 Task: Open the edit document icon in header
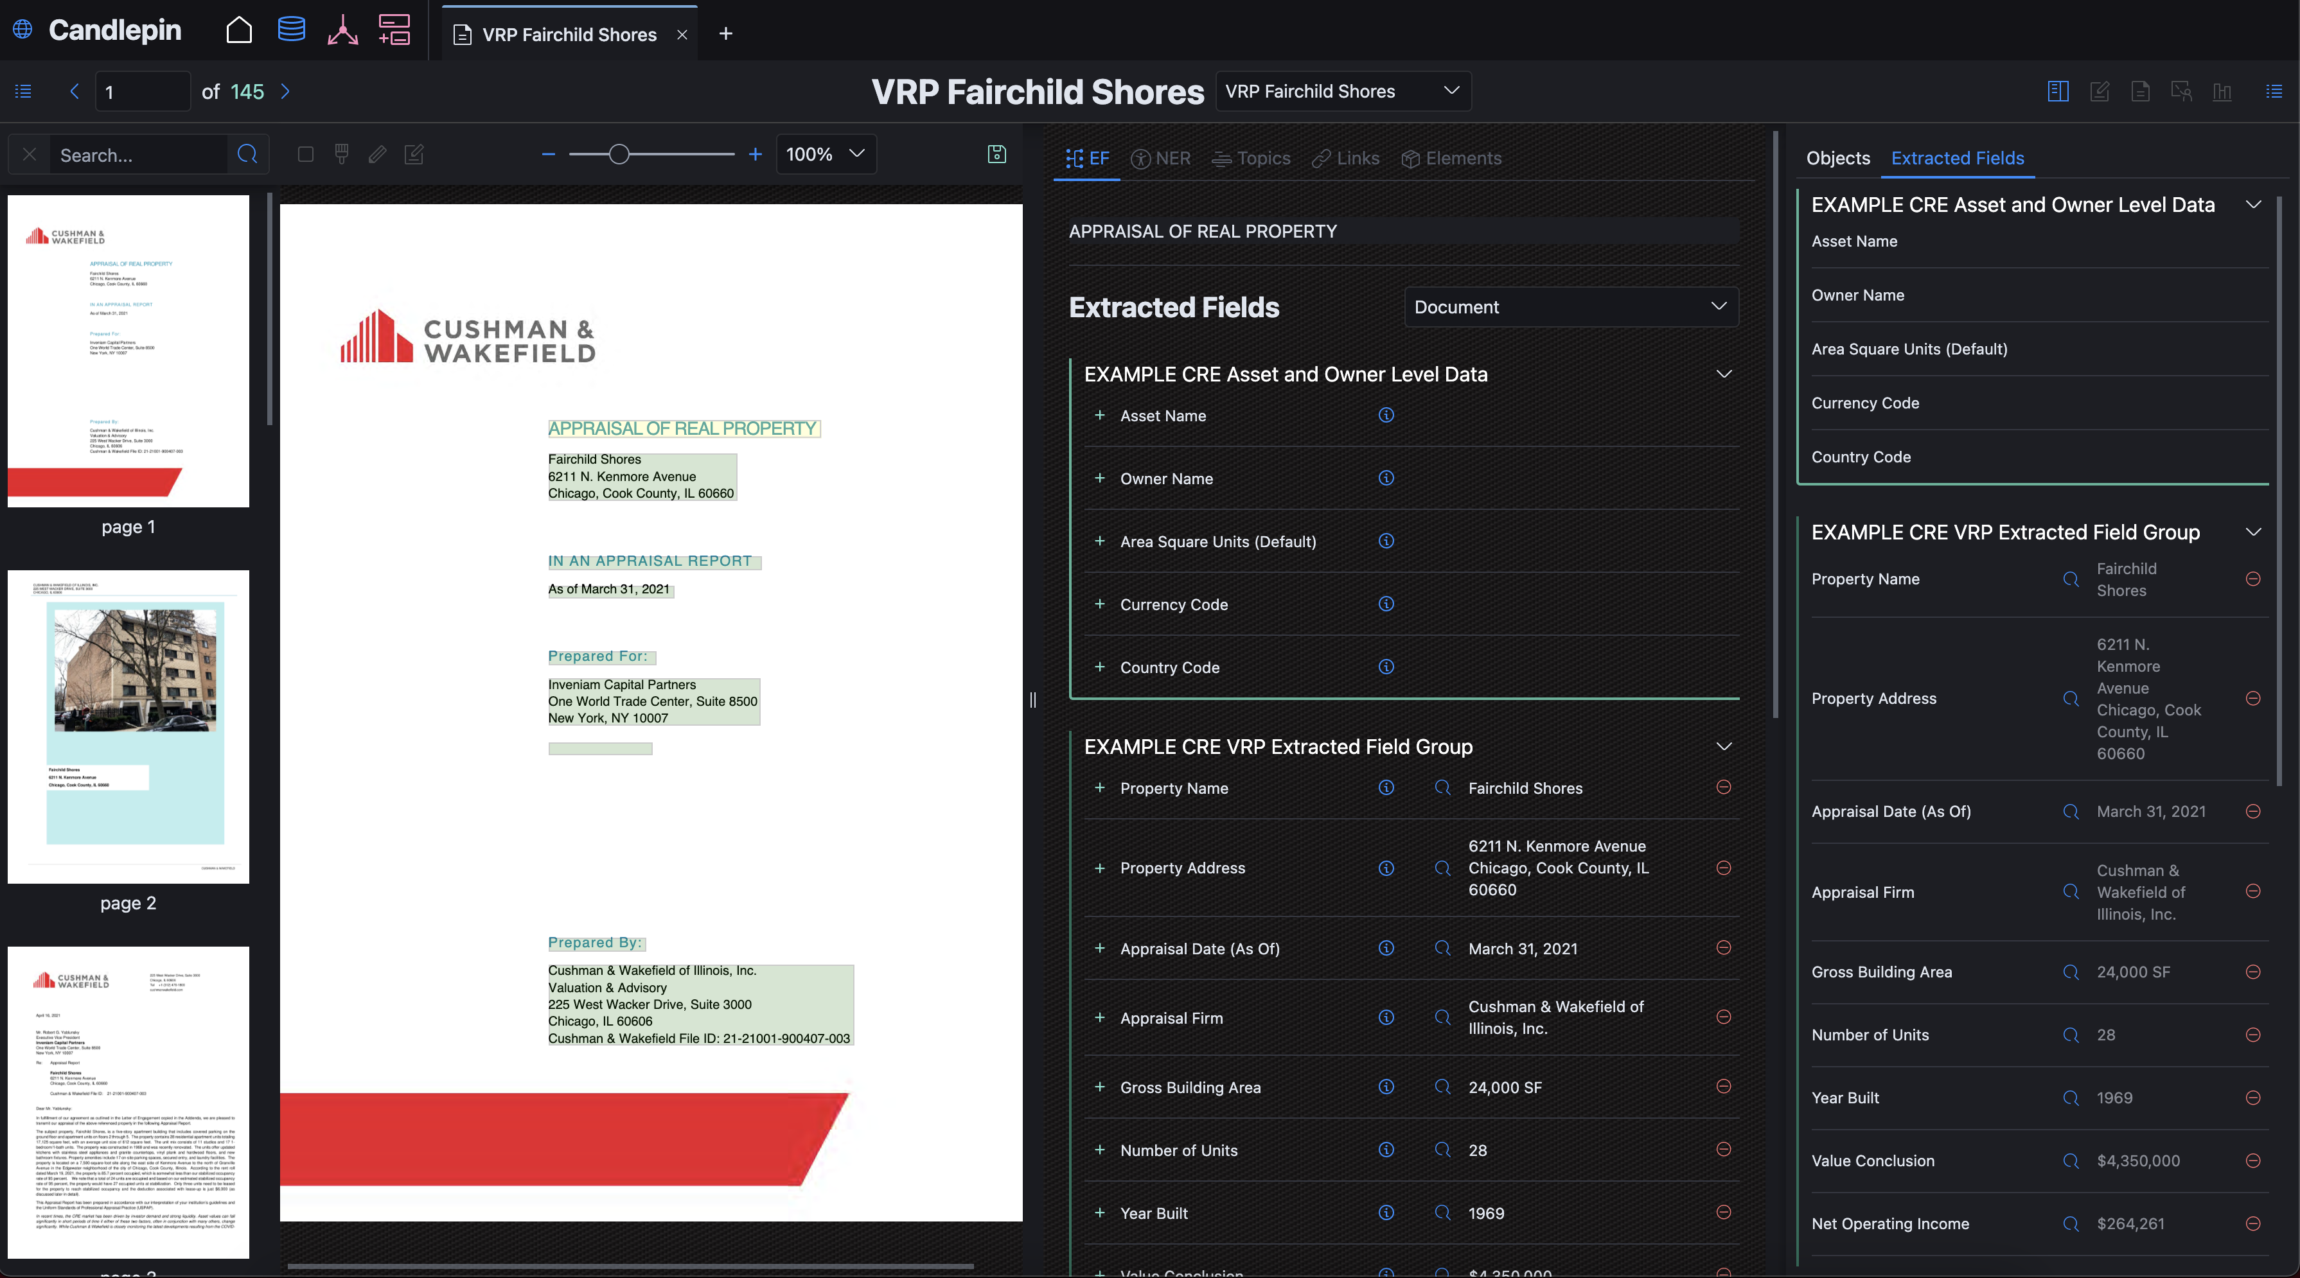coord(2099,91)
